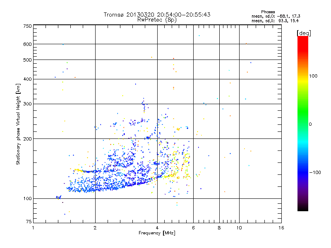Select the subtitle 'RwPretec (8p)'
Image resolution: width=331 pixels, height=248 pixels.
[x=157, y=20]
